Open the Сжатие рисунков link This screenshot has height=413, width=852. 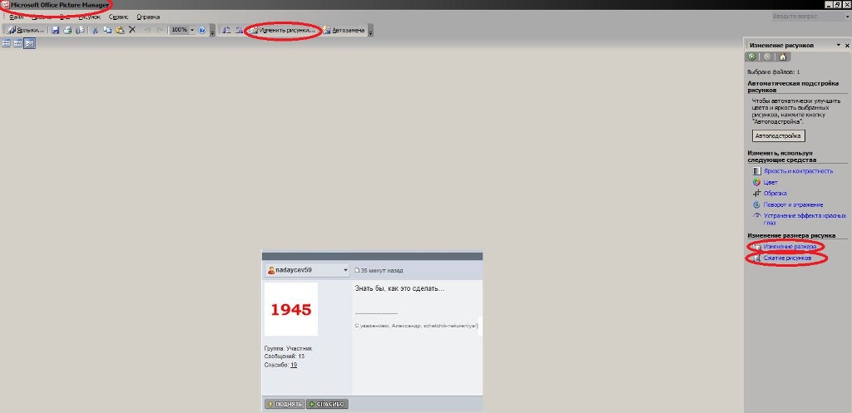click(787, 258)
